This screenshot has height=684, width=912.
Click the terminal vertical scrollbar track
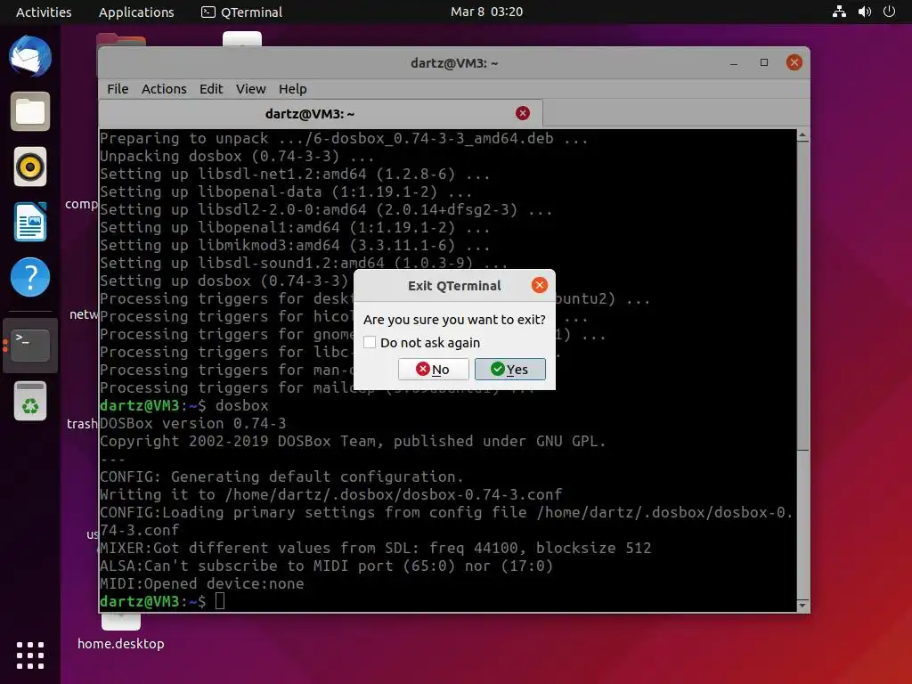click(802, 370)
